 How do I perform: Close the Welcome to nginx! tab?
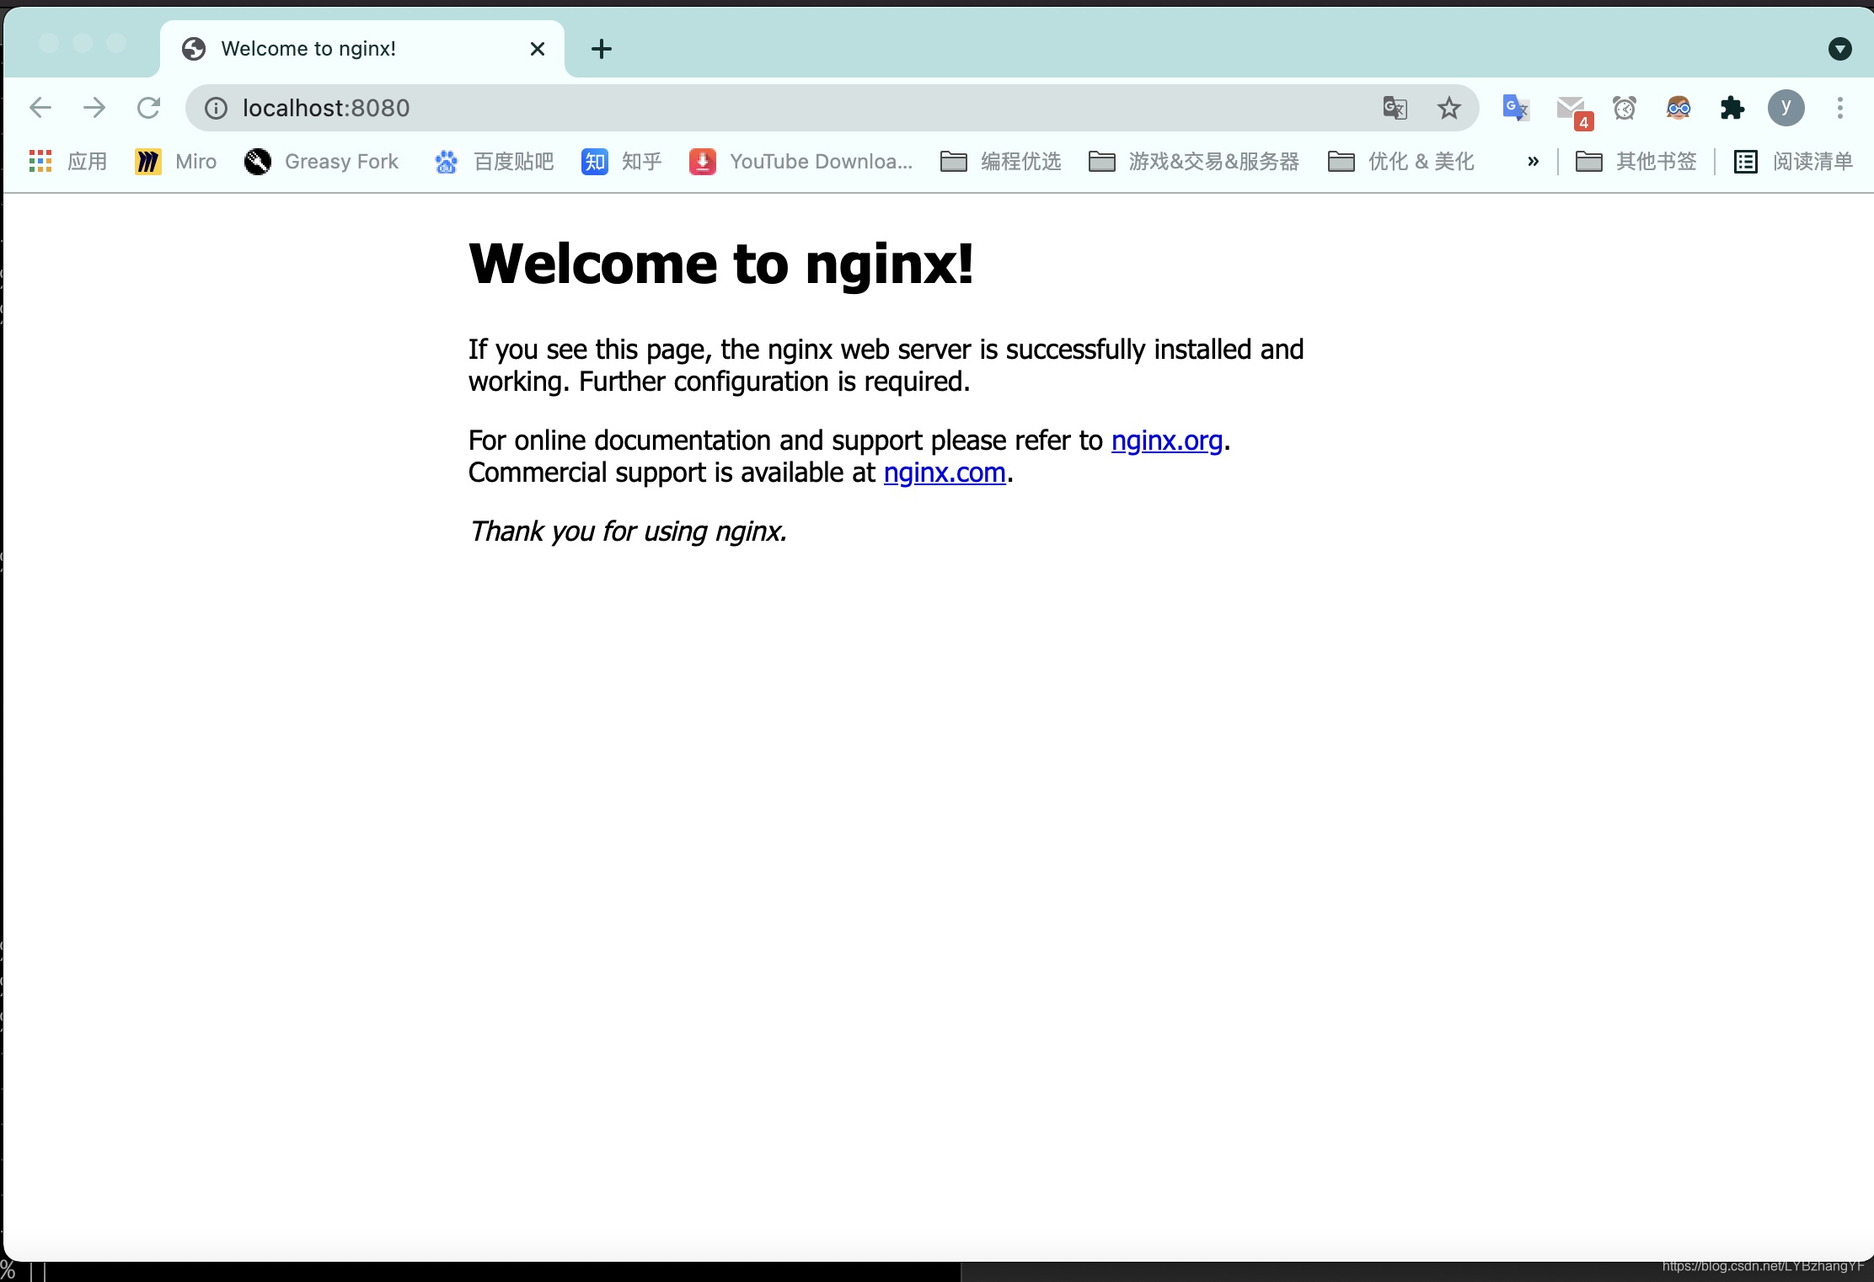point(538,49)
